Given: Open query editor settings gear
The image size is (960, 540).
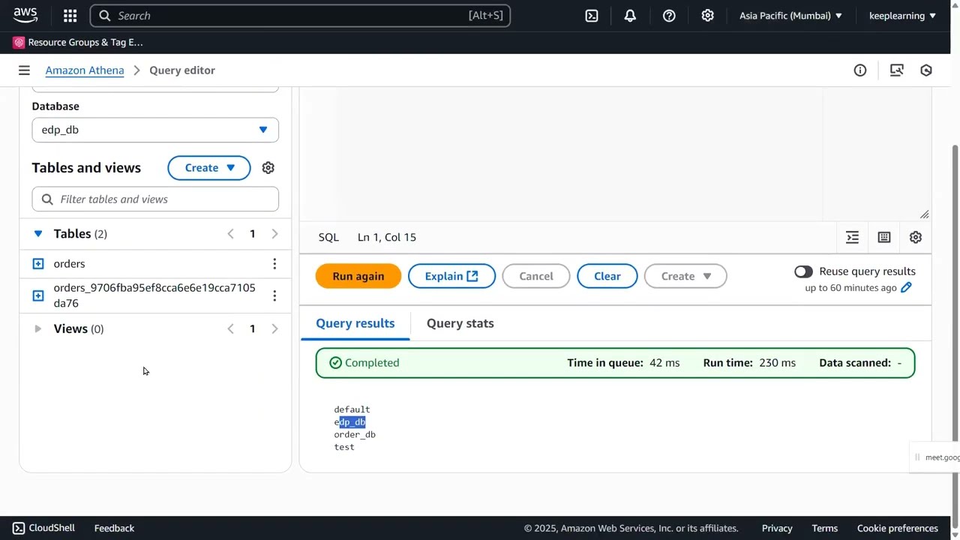Looking at the screenshot, I should click(x=916, y=238).
